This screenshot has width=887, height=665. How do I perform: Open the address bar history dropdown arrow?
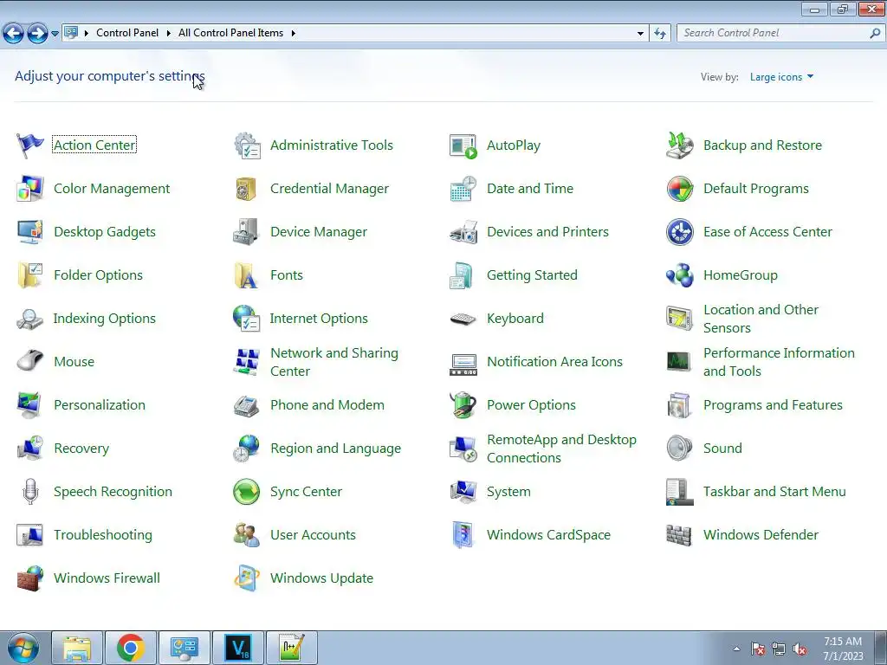coord(640,34)
